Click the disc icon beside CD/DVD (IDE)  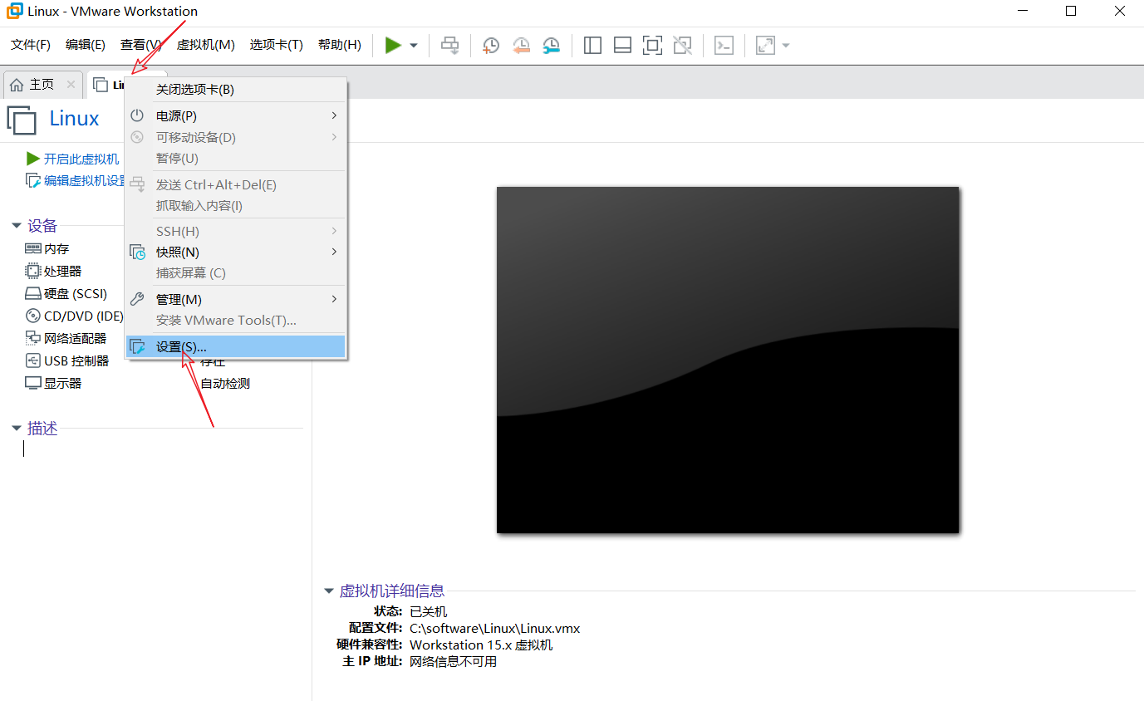tap(33, 316)
